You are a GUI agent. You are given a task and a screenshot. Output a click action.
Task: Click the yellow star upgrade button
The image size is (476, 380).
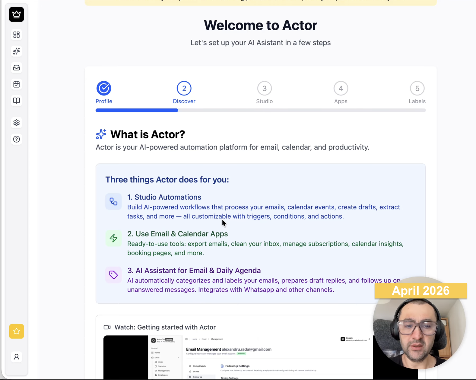tap(16, 331)
